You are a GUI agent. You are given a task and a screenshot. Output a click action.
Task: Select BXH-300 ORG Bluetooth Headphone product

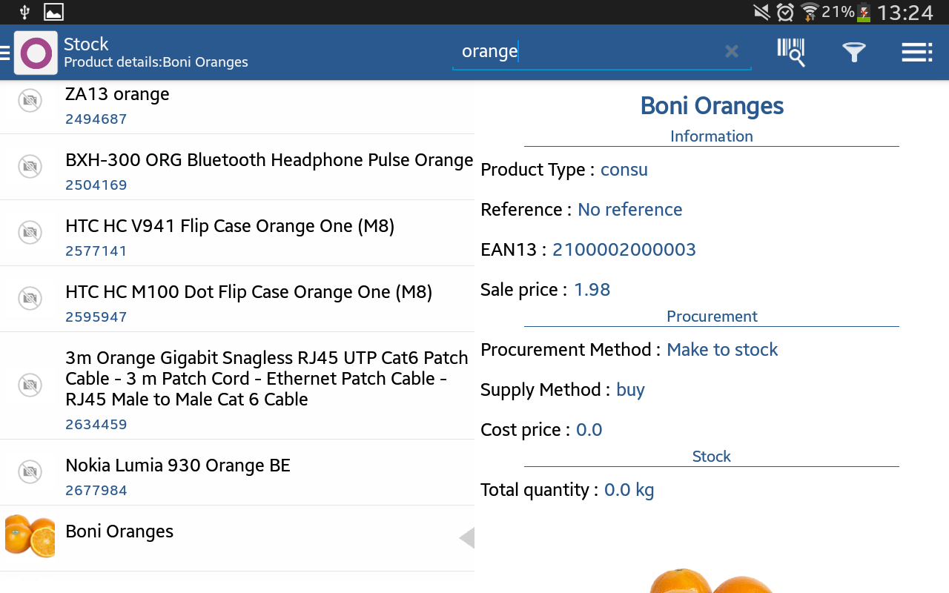click(268, 160)
